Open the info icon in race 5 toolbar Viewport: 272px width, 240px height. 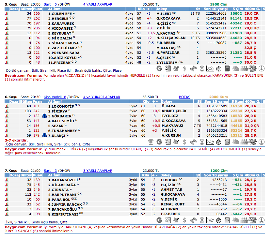pyautogui.click(x=262, y=68)
